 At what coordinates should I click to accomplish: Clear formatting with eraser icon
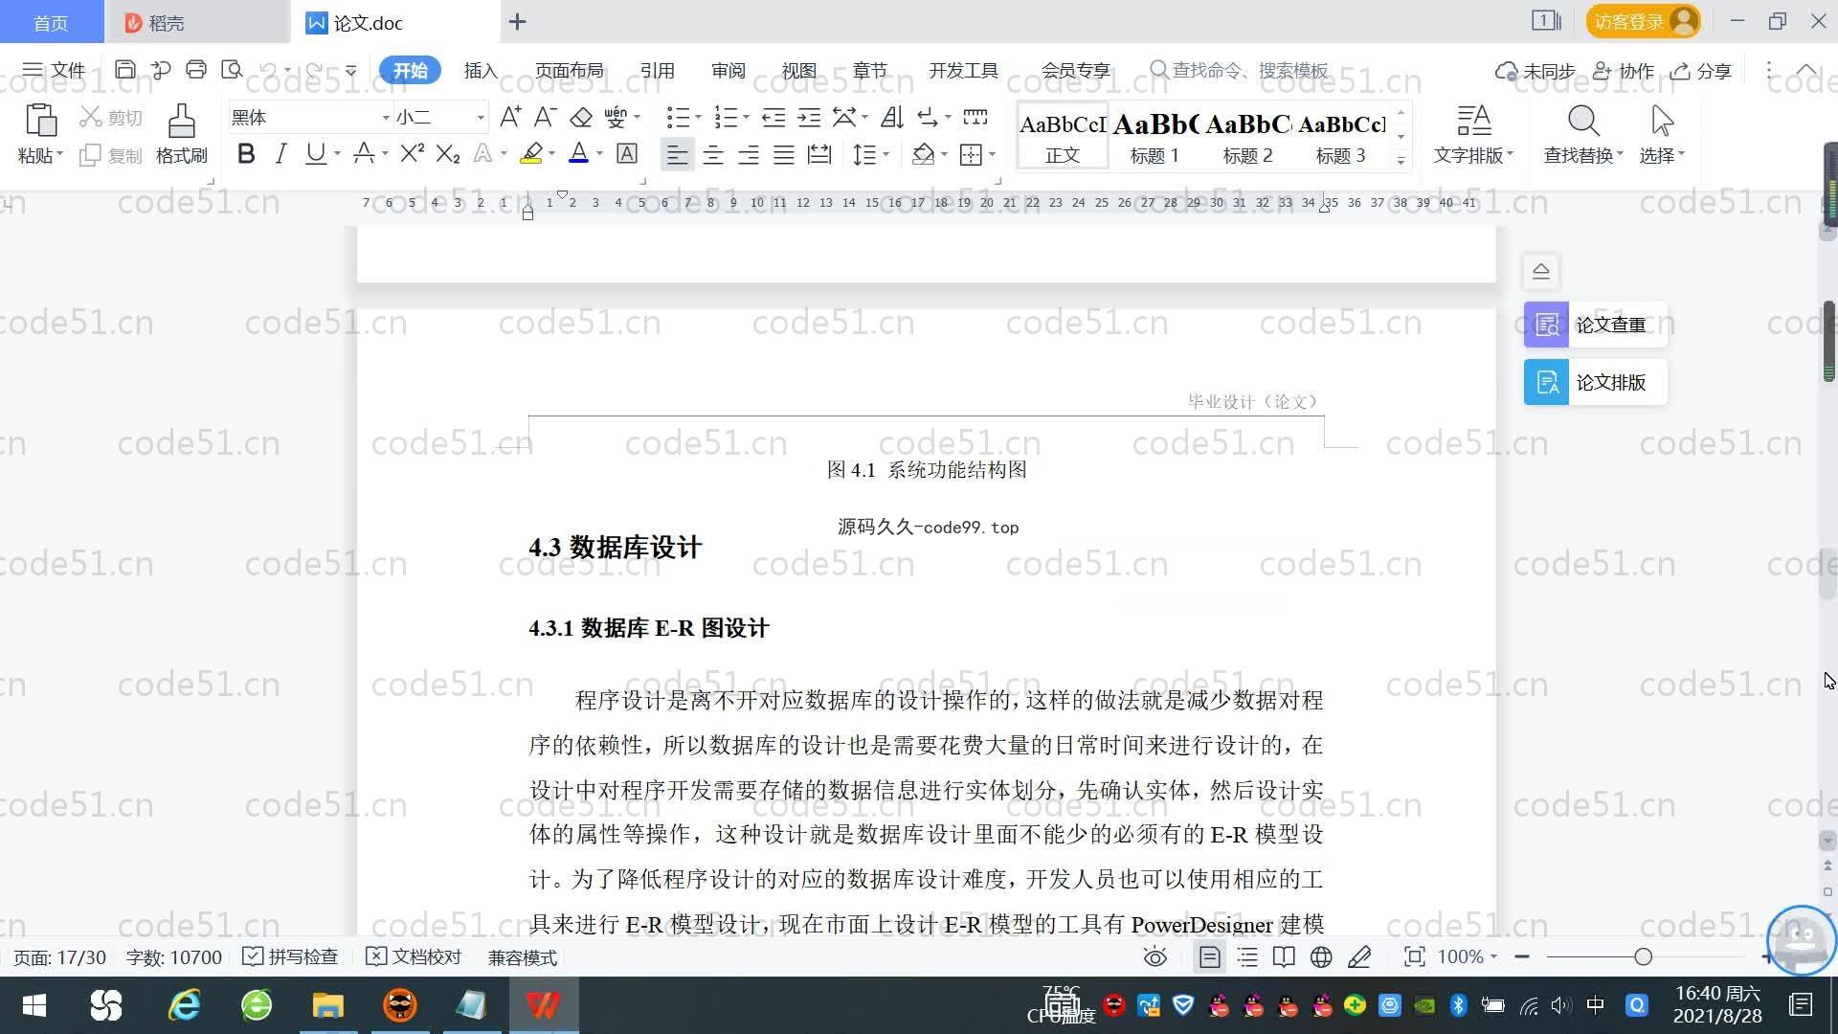pyautogui.click(x=581, y=117)
